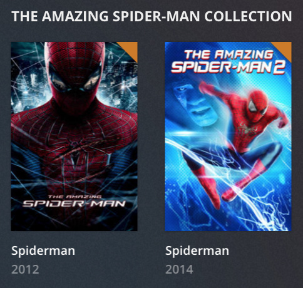Viewport: 303px width, 288px height.
Task: Open The Amazing Spider-Man 2 poster
Action: coord(228,136)
